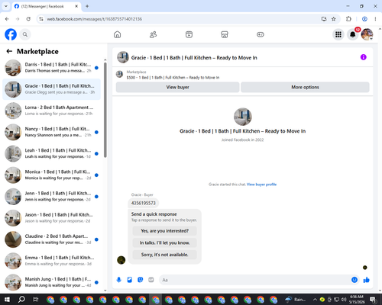Open the weather Rain widget
The image size is (382, 305).
pos(296,300)
